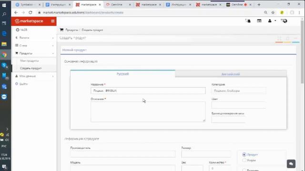Close the Symbaloo browser tab
Screen dimensions: 305x171
[x=40, y=5]
